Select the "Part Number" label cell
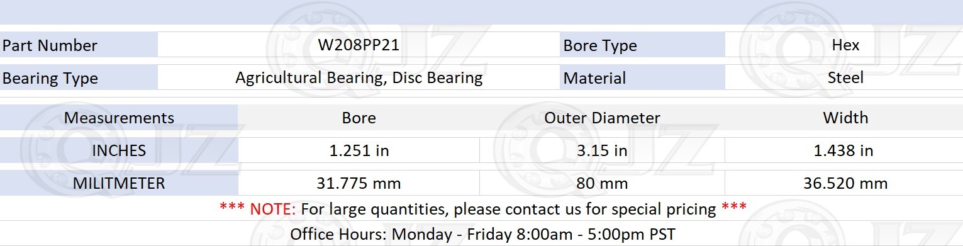The width and height of the screenshot is (963, 246). click(79, 45)
